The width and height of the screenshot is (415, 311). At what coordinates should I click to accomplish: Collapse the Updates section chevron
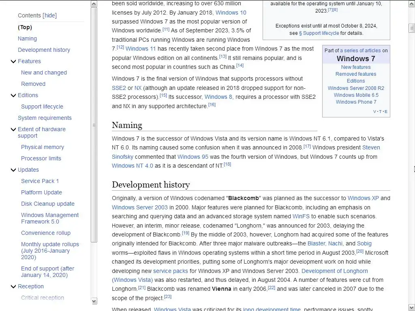point(13,170)
